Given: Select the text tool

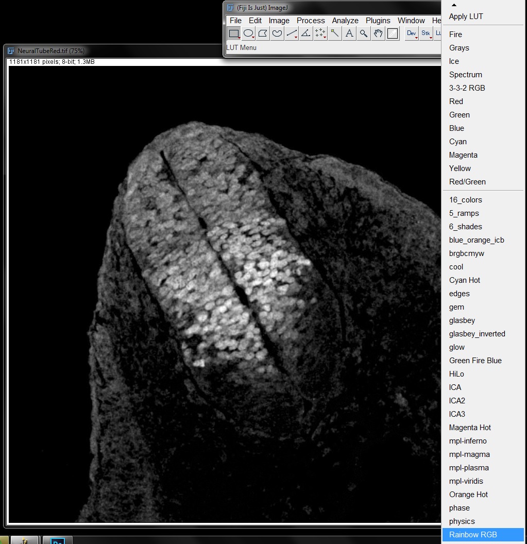Looking at the screenshot, I should [349, 33].
